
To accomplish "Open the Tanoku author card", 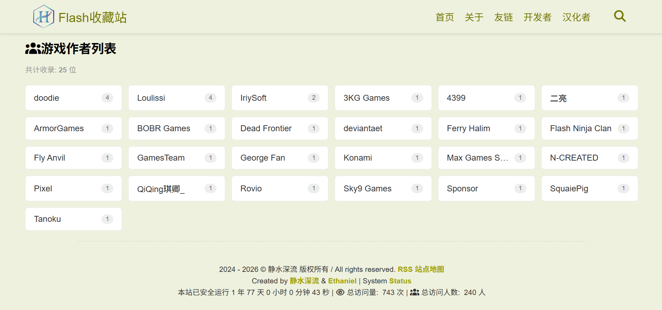I will (73, 219).
